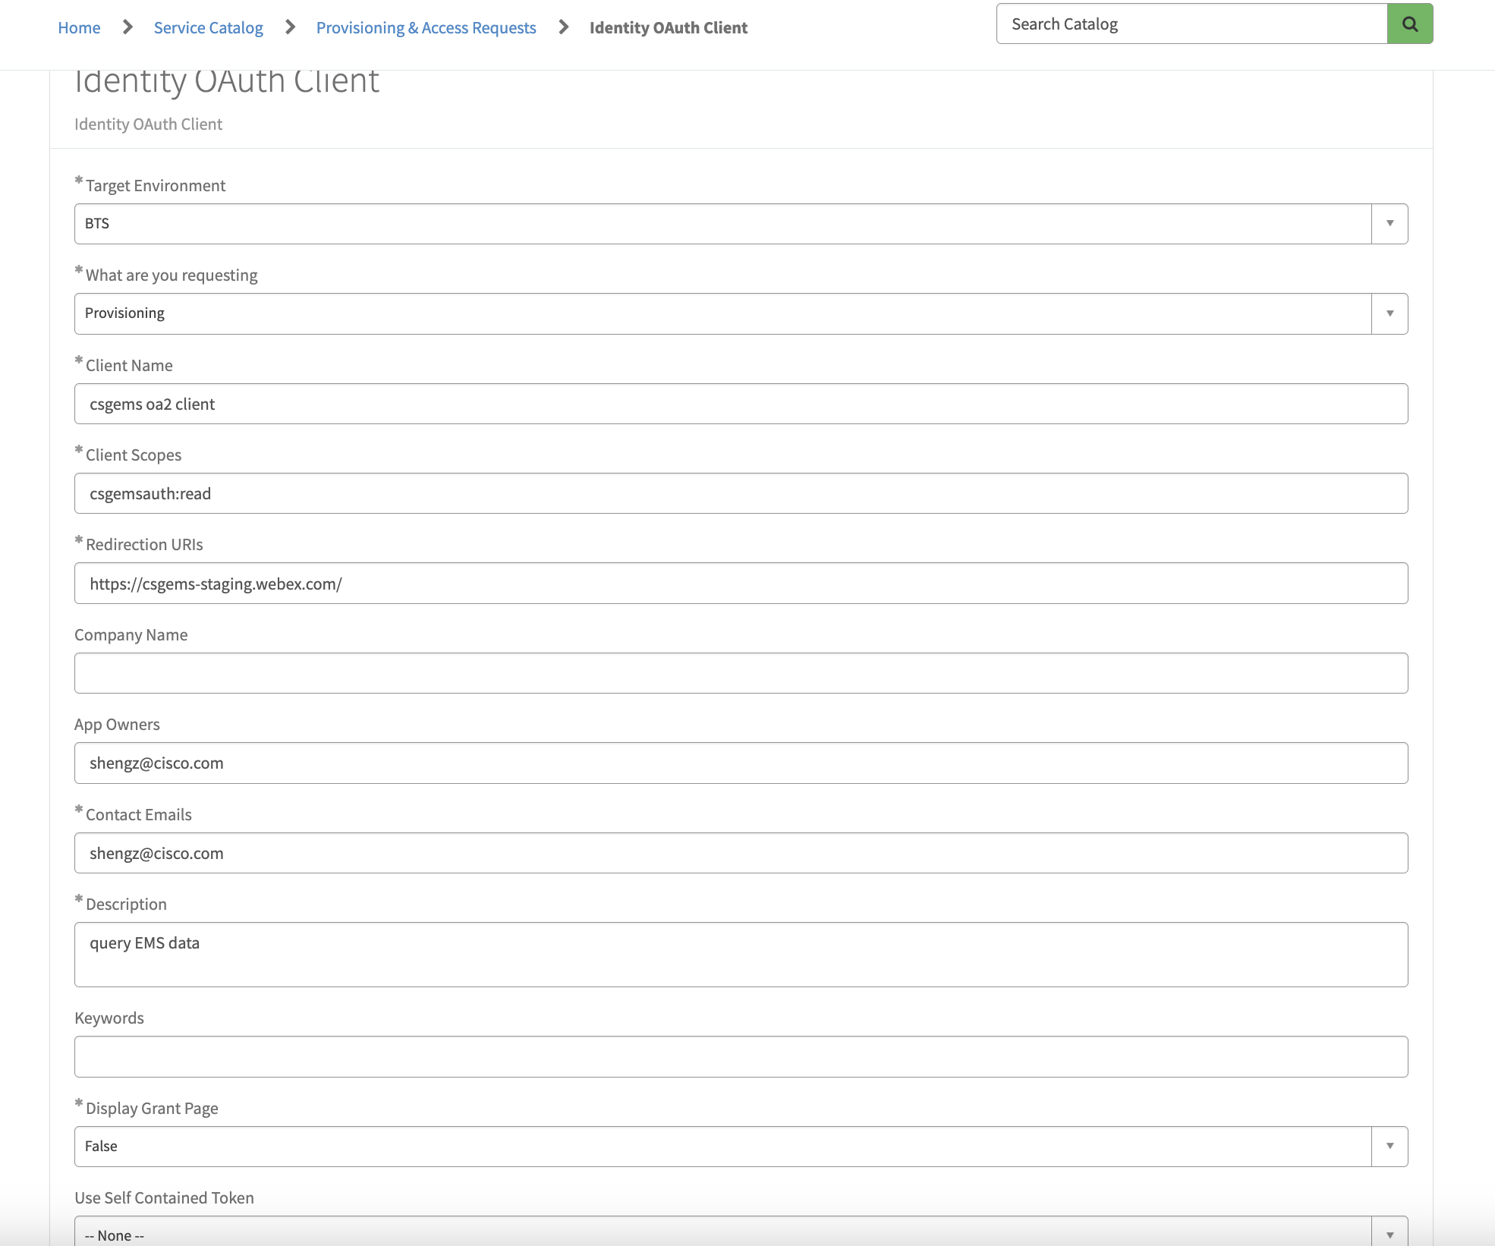This screenshot has width=1495, height=1246.
Task: Open the Target Environment dropdown arrow
Action: coord(1390,224)
